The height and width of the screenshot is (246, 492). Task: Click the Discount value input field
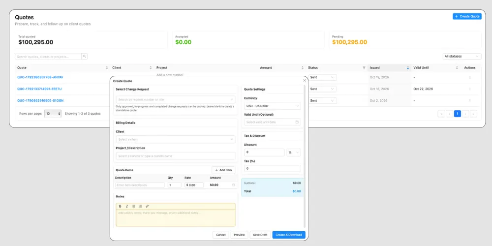pyautogui.click(x=264, y=152)
